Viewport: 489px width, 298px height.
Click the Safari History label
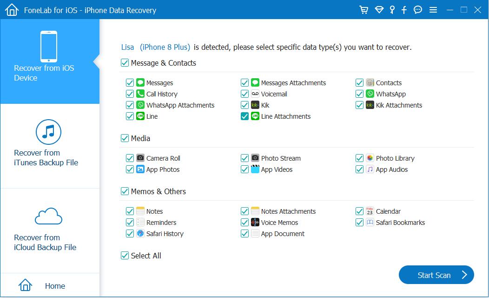[x=165, y=234]
